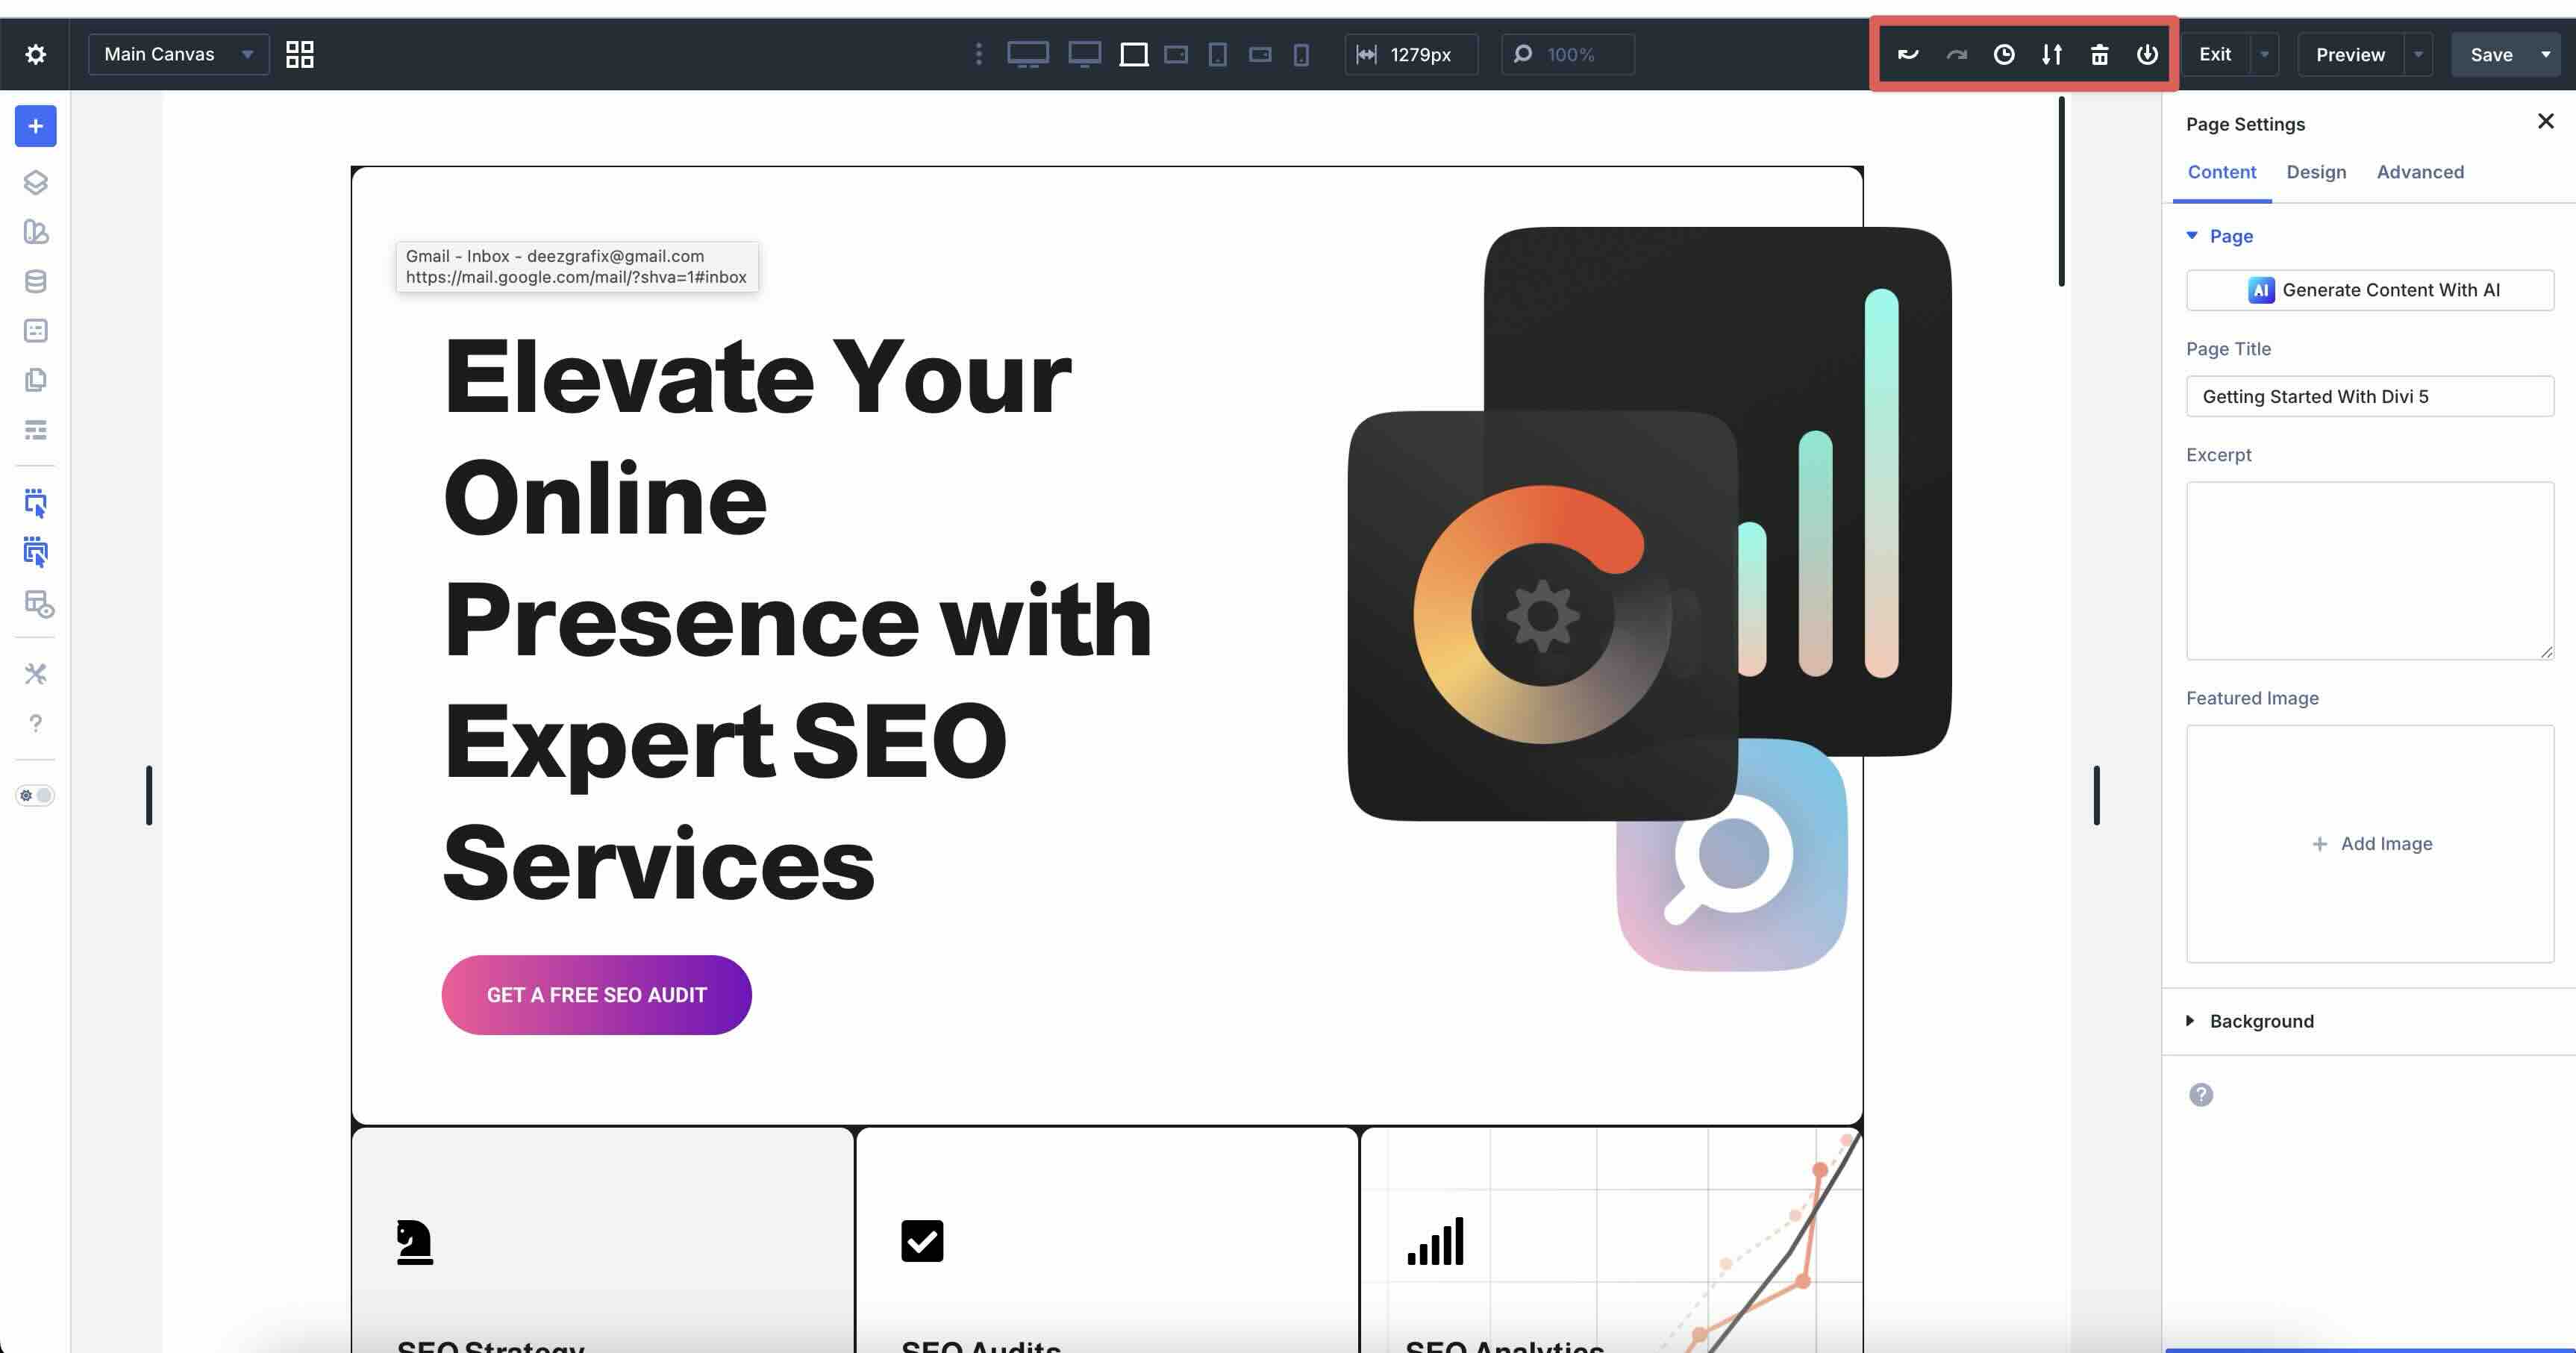Click Generate Content With AI button
Screen dimensions: 2576x1353
click(x=2370, y=290)
